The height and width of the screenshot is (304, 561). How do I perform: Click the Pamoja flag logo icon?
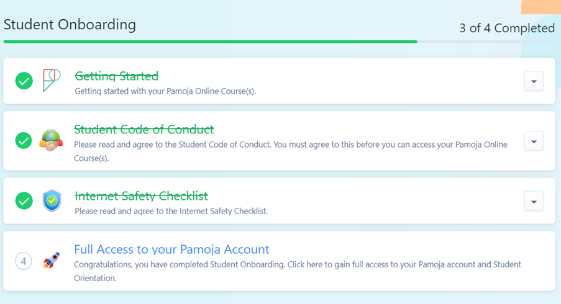[x=52, y=81]
